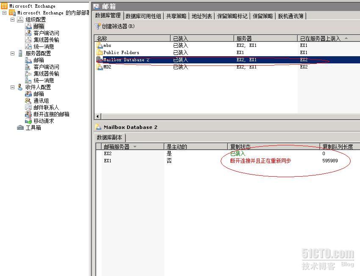The height and width of the screenshot is (276, 360).
Task: Collapse the 服务器配置 tree node
Action: pos(12,53)
